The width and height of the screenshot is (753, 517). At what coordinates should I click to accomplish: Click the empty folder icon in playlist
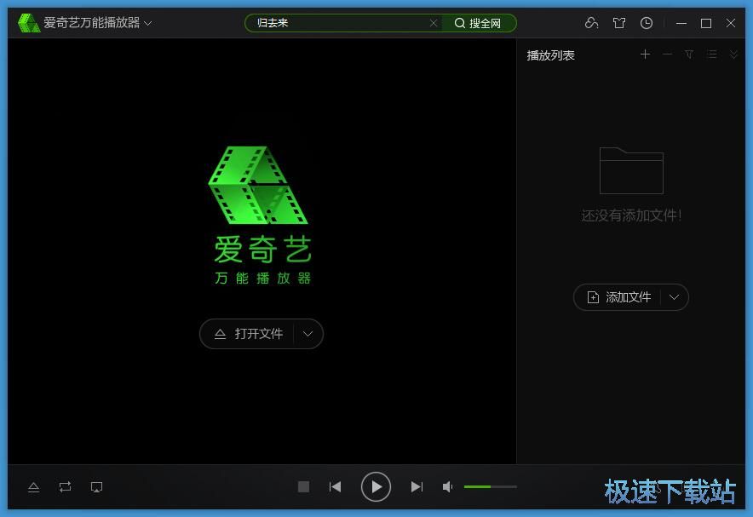tap(631, 170)
